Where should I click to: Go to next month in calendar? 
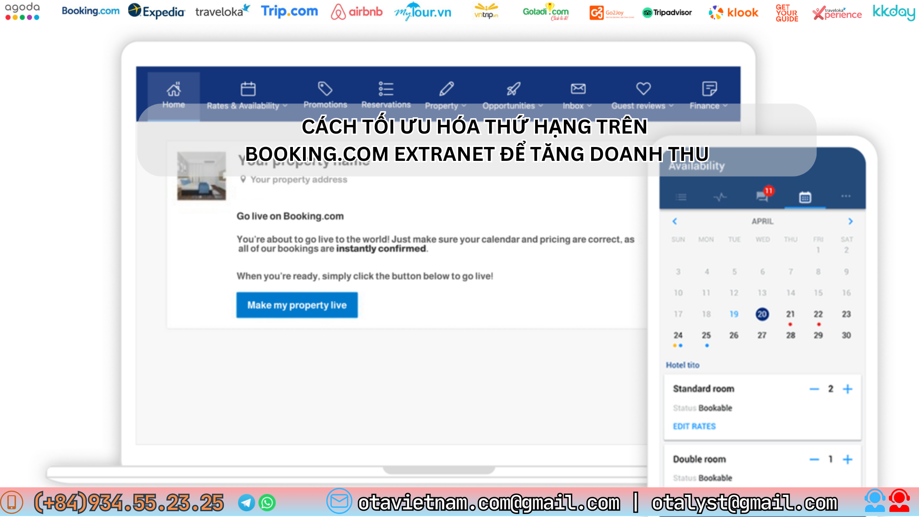851,221
